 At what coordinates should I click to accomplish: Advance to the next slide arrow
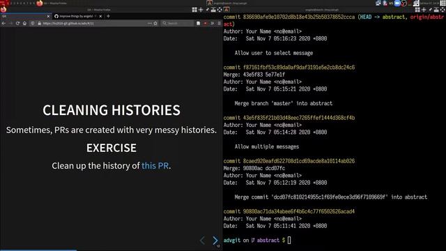point(215,241)
